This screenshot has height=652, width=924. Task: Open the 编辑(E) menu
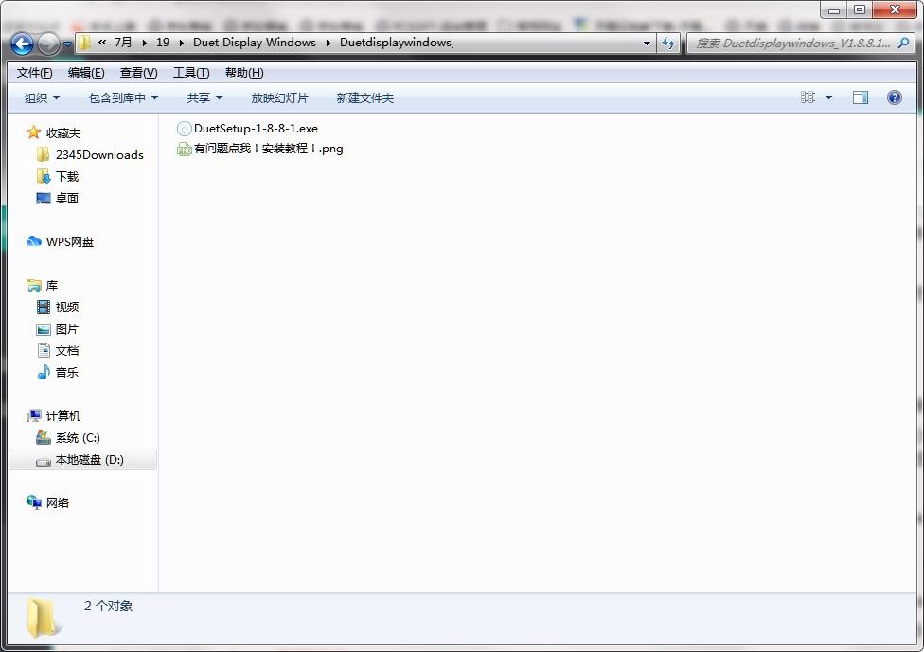tap(86, 73)
